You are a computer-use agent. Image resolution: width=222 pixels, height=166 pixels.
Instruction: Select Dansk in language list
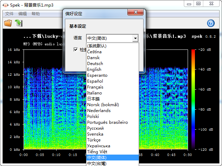(112, 58)
